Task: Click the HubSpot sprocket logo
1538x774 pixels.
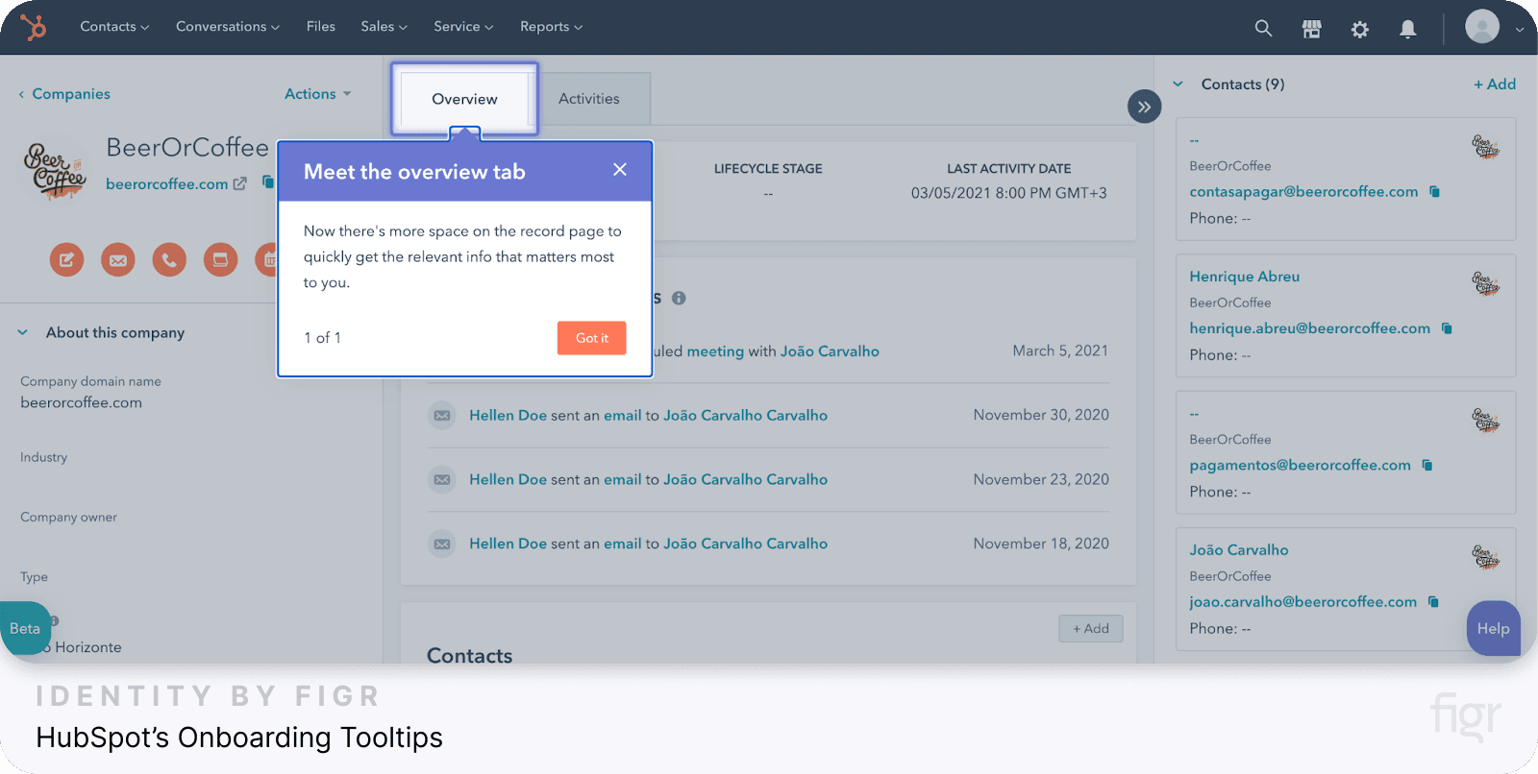Action: pyautogui.click(x=34, y=27)
